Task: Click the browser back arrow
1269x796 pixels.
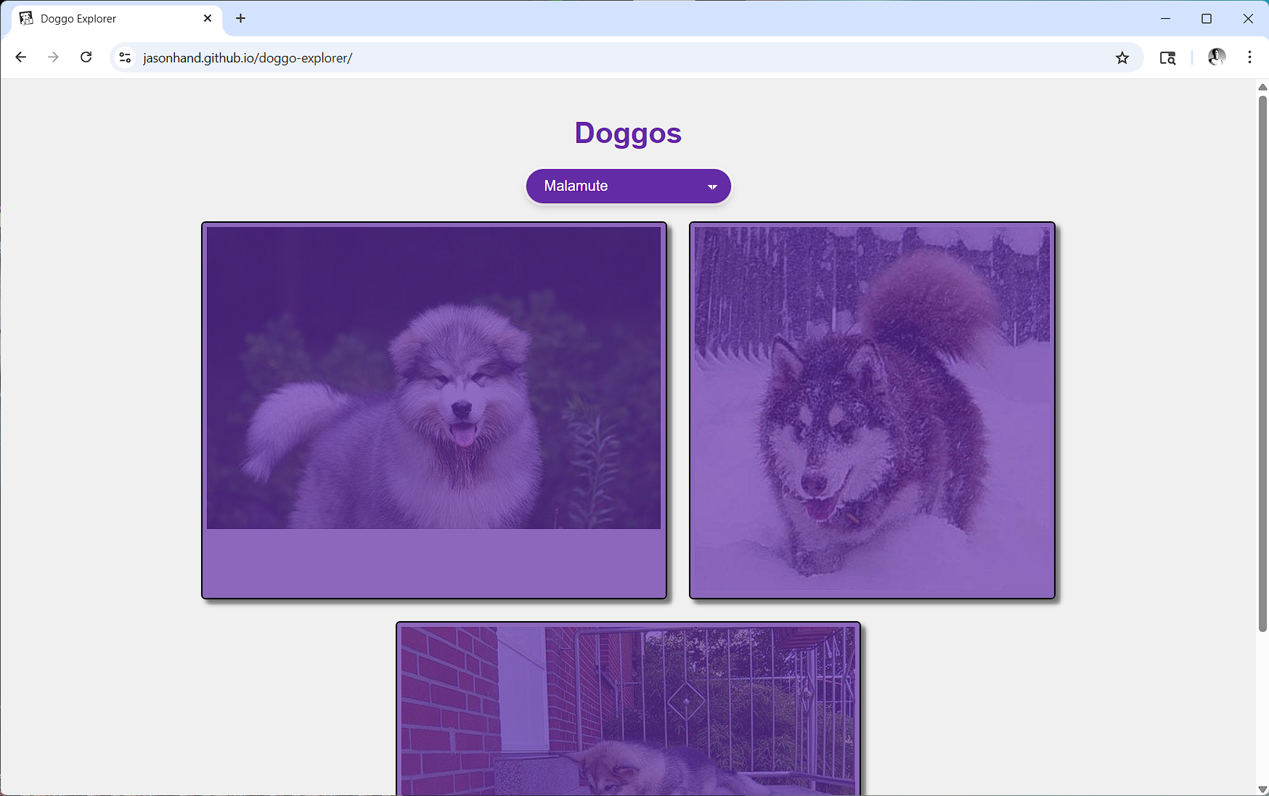Action: pyautogui.click(x=20, y=57)
